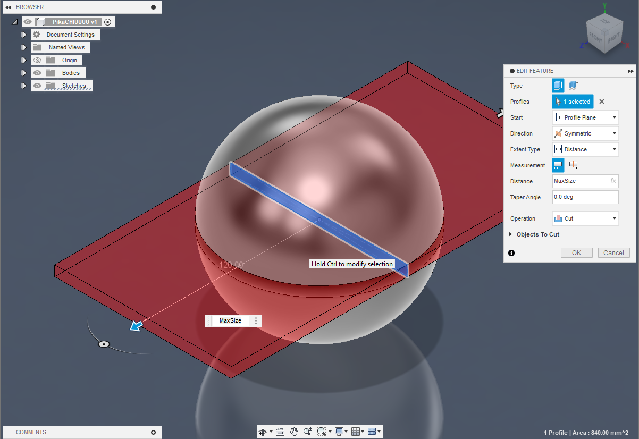Add a comment using the Comments plus icon

(x=154, y=432)
